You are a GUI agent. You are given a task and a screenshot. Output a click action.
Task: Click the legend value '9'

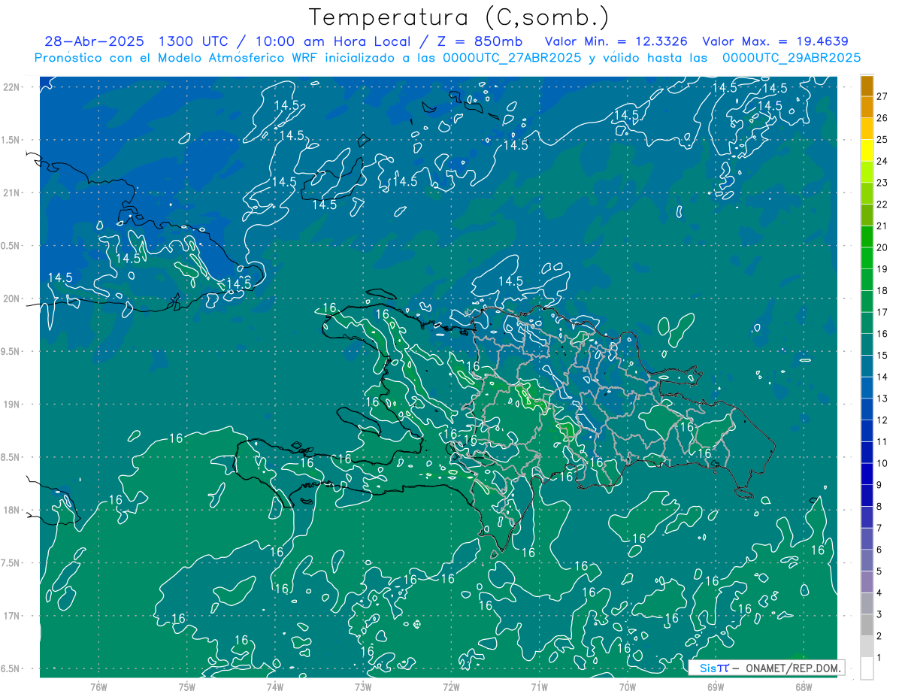pos(879,485)
